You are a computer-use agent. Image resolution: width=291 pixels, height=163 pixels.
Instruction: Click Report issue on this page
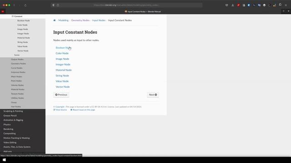(83, 110)
